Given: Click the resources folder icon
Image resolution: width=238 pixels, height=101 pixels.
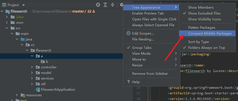Looking at the screenshot, I should point(23,95).
